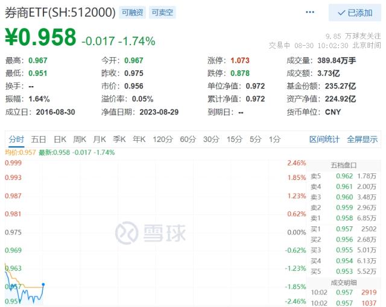Click the 可卖空 tag
Viewport: 386px width, 307px height.
pos(162,13)
